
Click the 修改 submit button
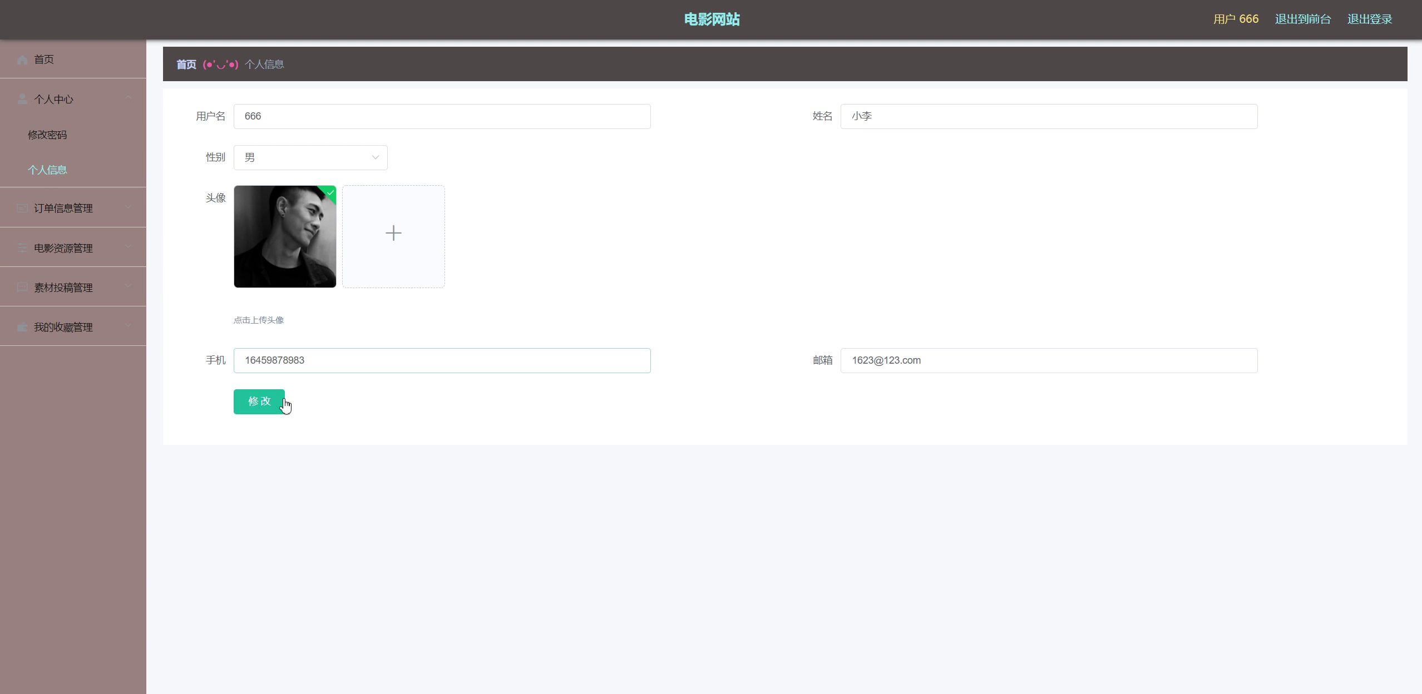(259, 401)
